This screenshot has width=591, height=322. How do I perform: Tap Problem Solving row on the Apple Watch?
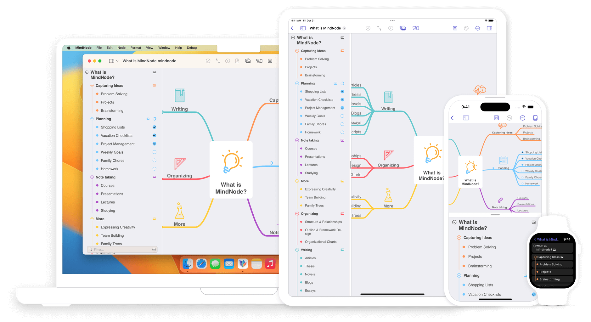(552, 264)
